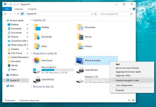Viewport: 156px width, 107px height.
Task: Select Download folder in sidebar
Action: tap(16, 61)
